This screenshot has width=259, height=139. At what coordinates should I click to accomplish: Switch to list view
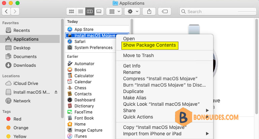pos(81,11)
